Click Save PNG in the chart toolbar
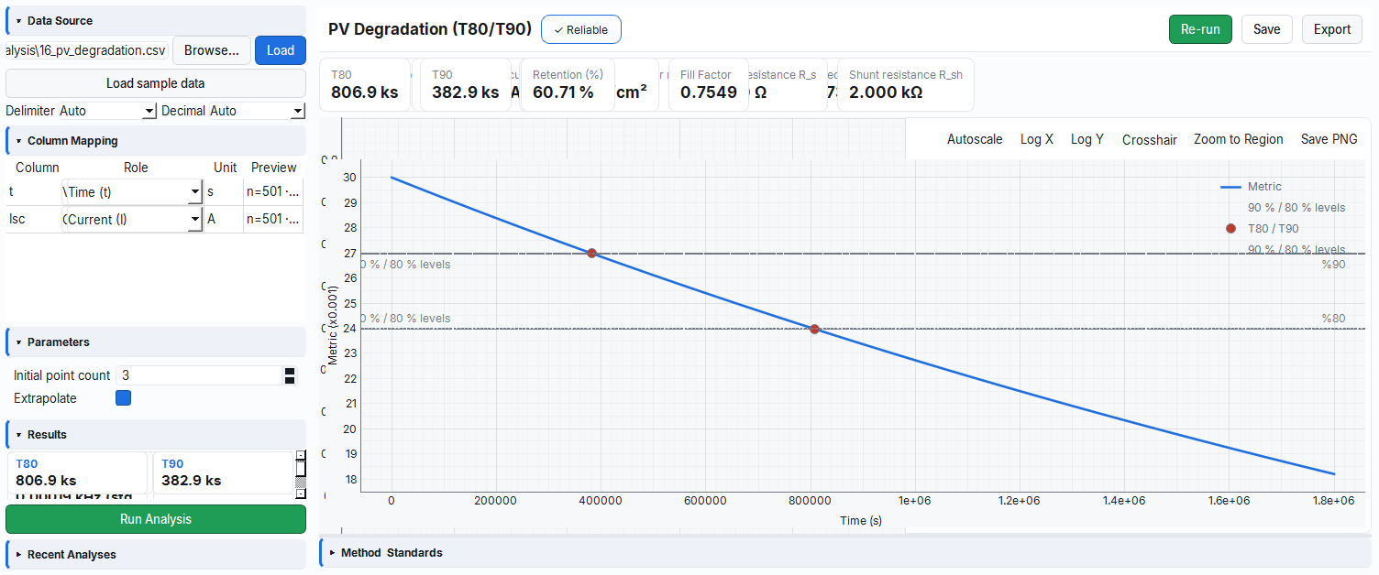The height and width of the screenshot is (575, 1379). [x=1329, y=139]
